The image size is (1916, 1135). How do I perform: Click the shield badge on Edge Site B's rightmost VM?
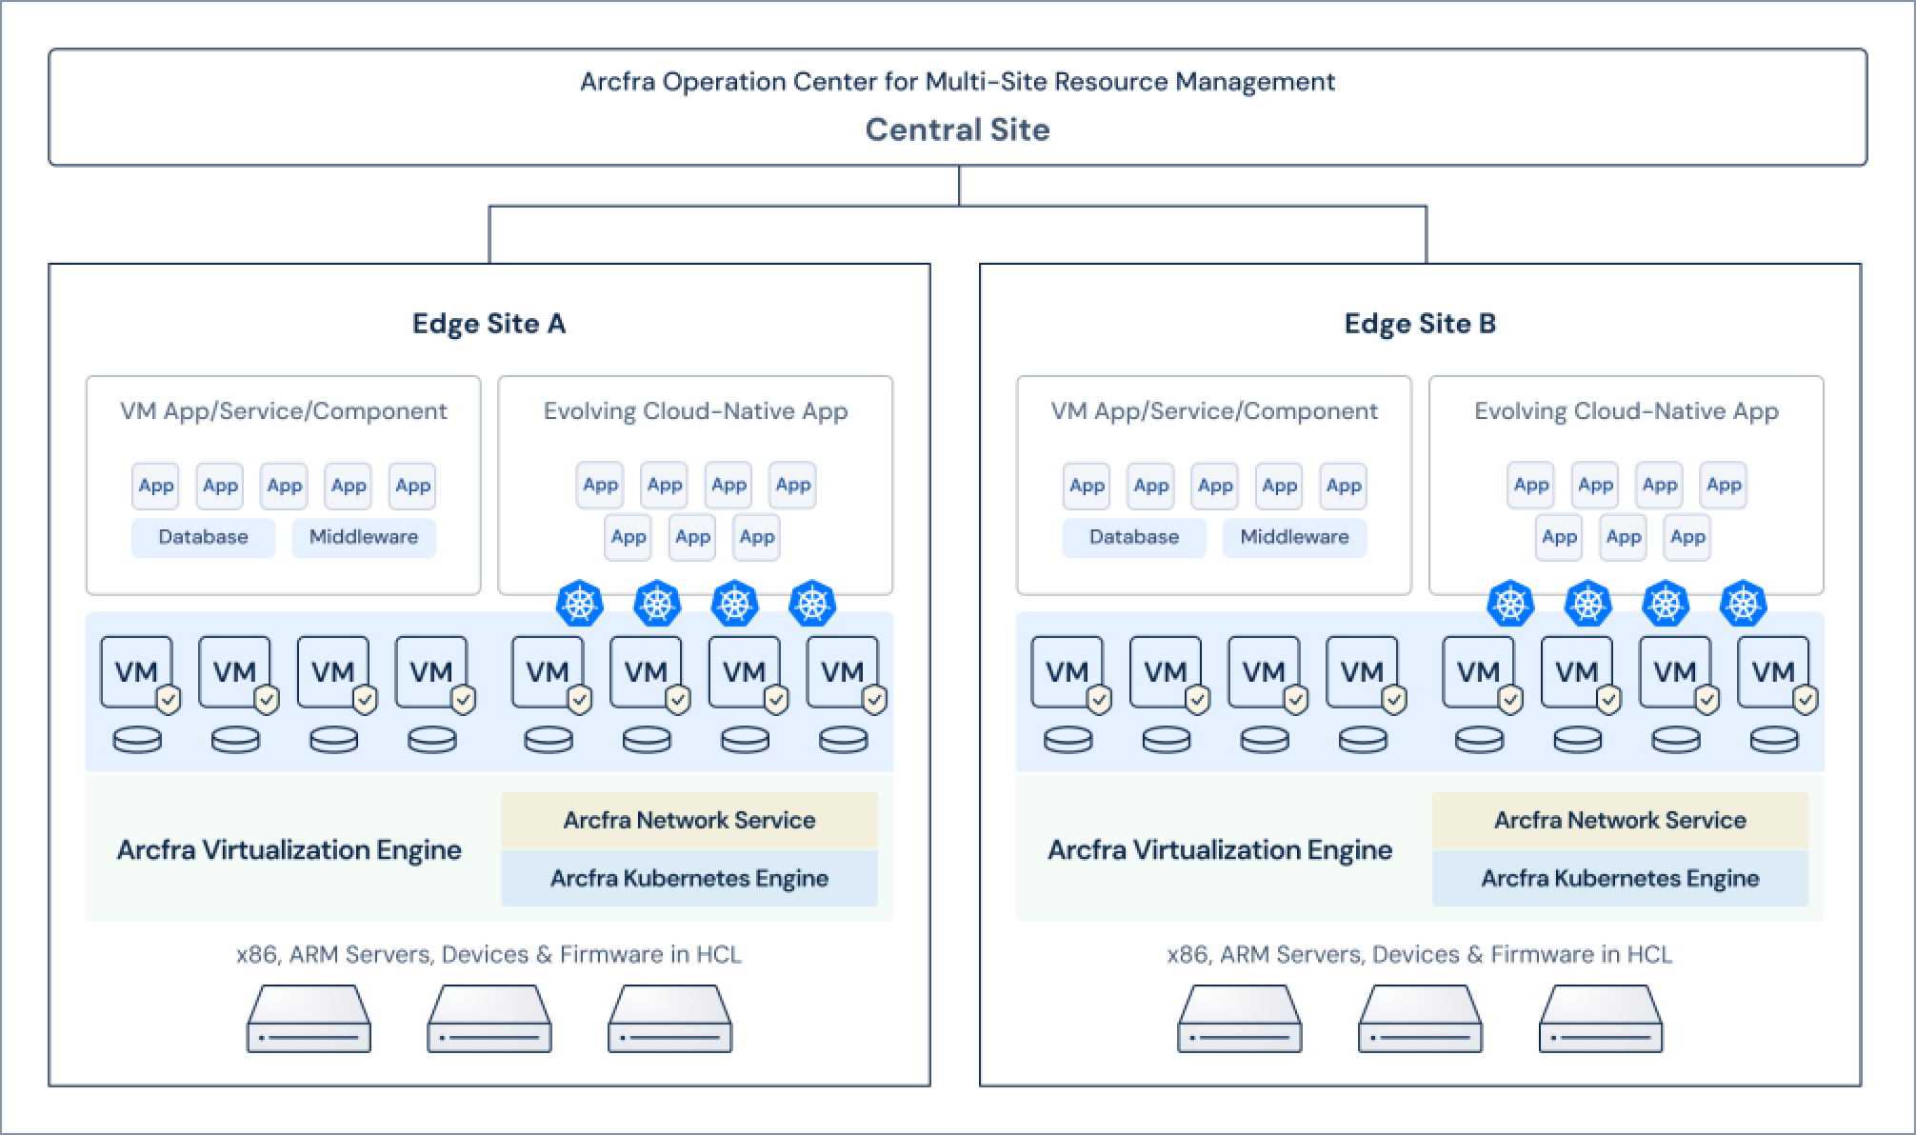[x=1805, y=701]
